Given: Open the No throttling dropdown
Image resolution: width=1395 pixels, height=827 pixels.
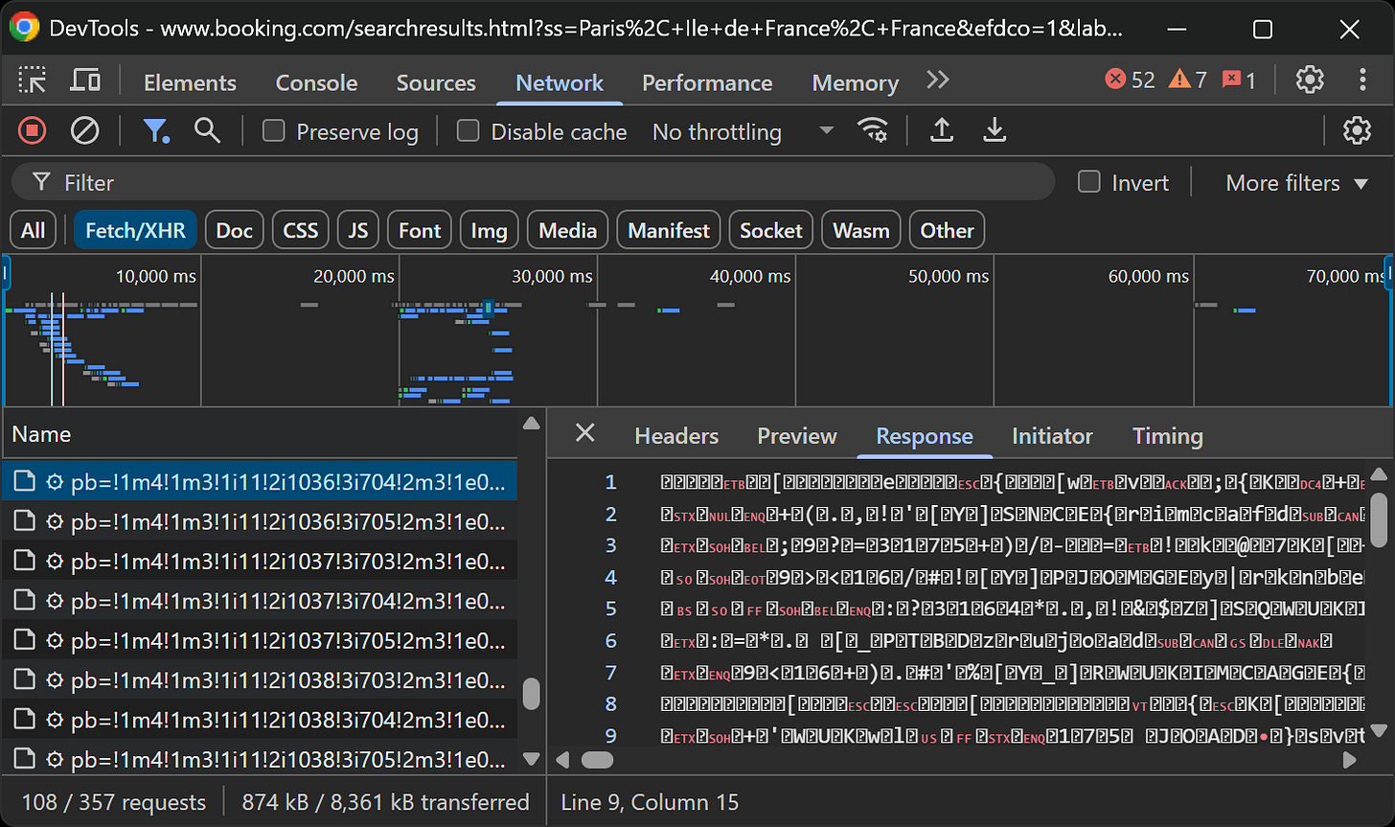Looking at the screenshot, I should [x=742, y=131].
